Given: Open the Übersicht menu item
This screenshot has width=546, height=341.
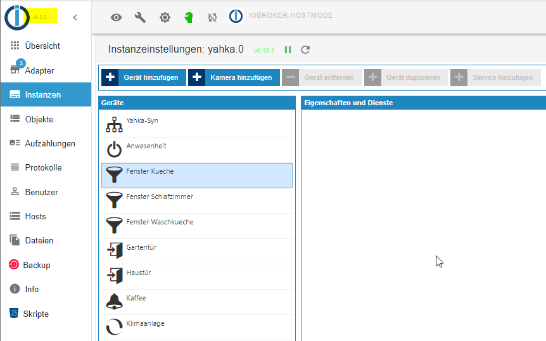Looking at the screenshot, I should coord(46,46).
